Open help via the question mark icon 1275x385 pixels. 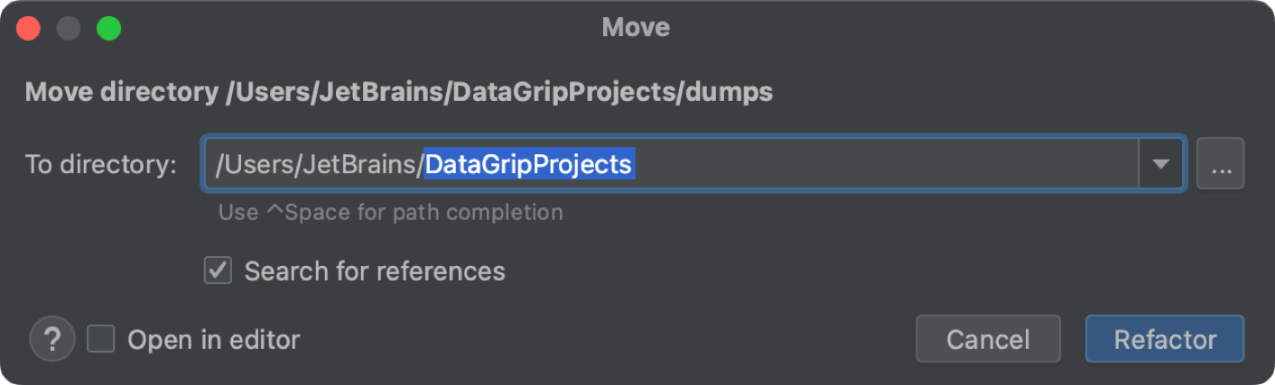click(51, 339)
